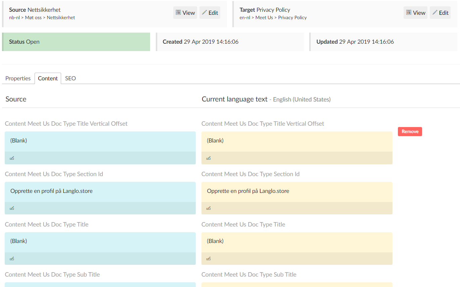
Task: Click edit icon under target Section Id field
Action: (x=209, y=208)
